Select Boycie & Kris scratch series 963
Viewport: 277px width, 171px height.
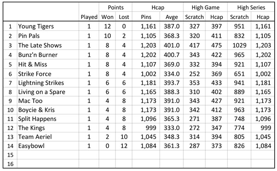[239, 110]
